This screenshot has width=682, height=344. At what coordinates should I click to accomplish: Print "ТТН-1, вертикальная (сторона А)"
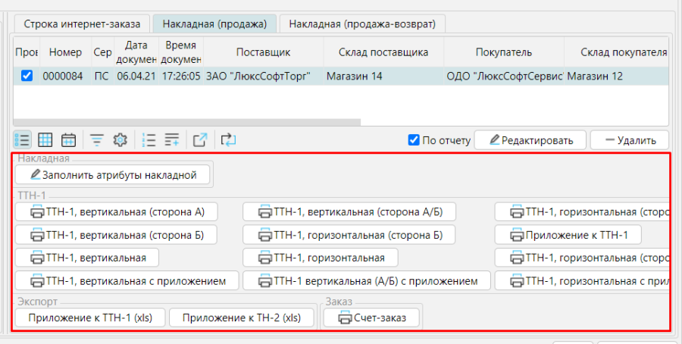(x=116, y=211)
